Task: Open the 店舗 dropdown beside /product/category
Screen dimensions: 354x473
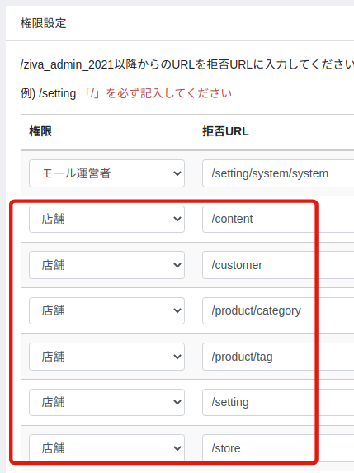Action: pos(106,310)
